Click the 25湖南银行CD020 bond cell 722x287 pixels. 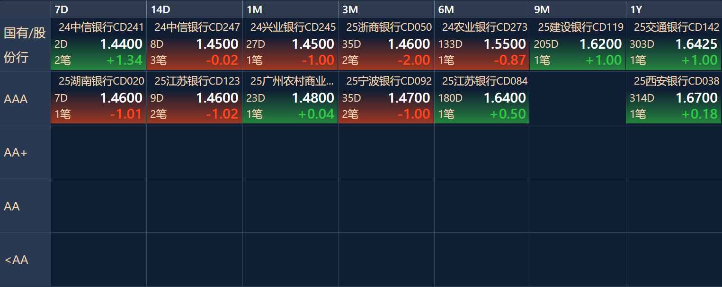click(x=98, y=98)
